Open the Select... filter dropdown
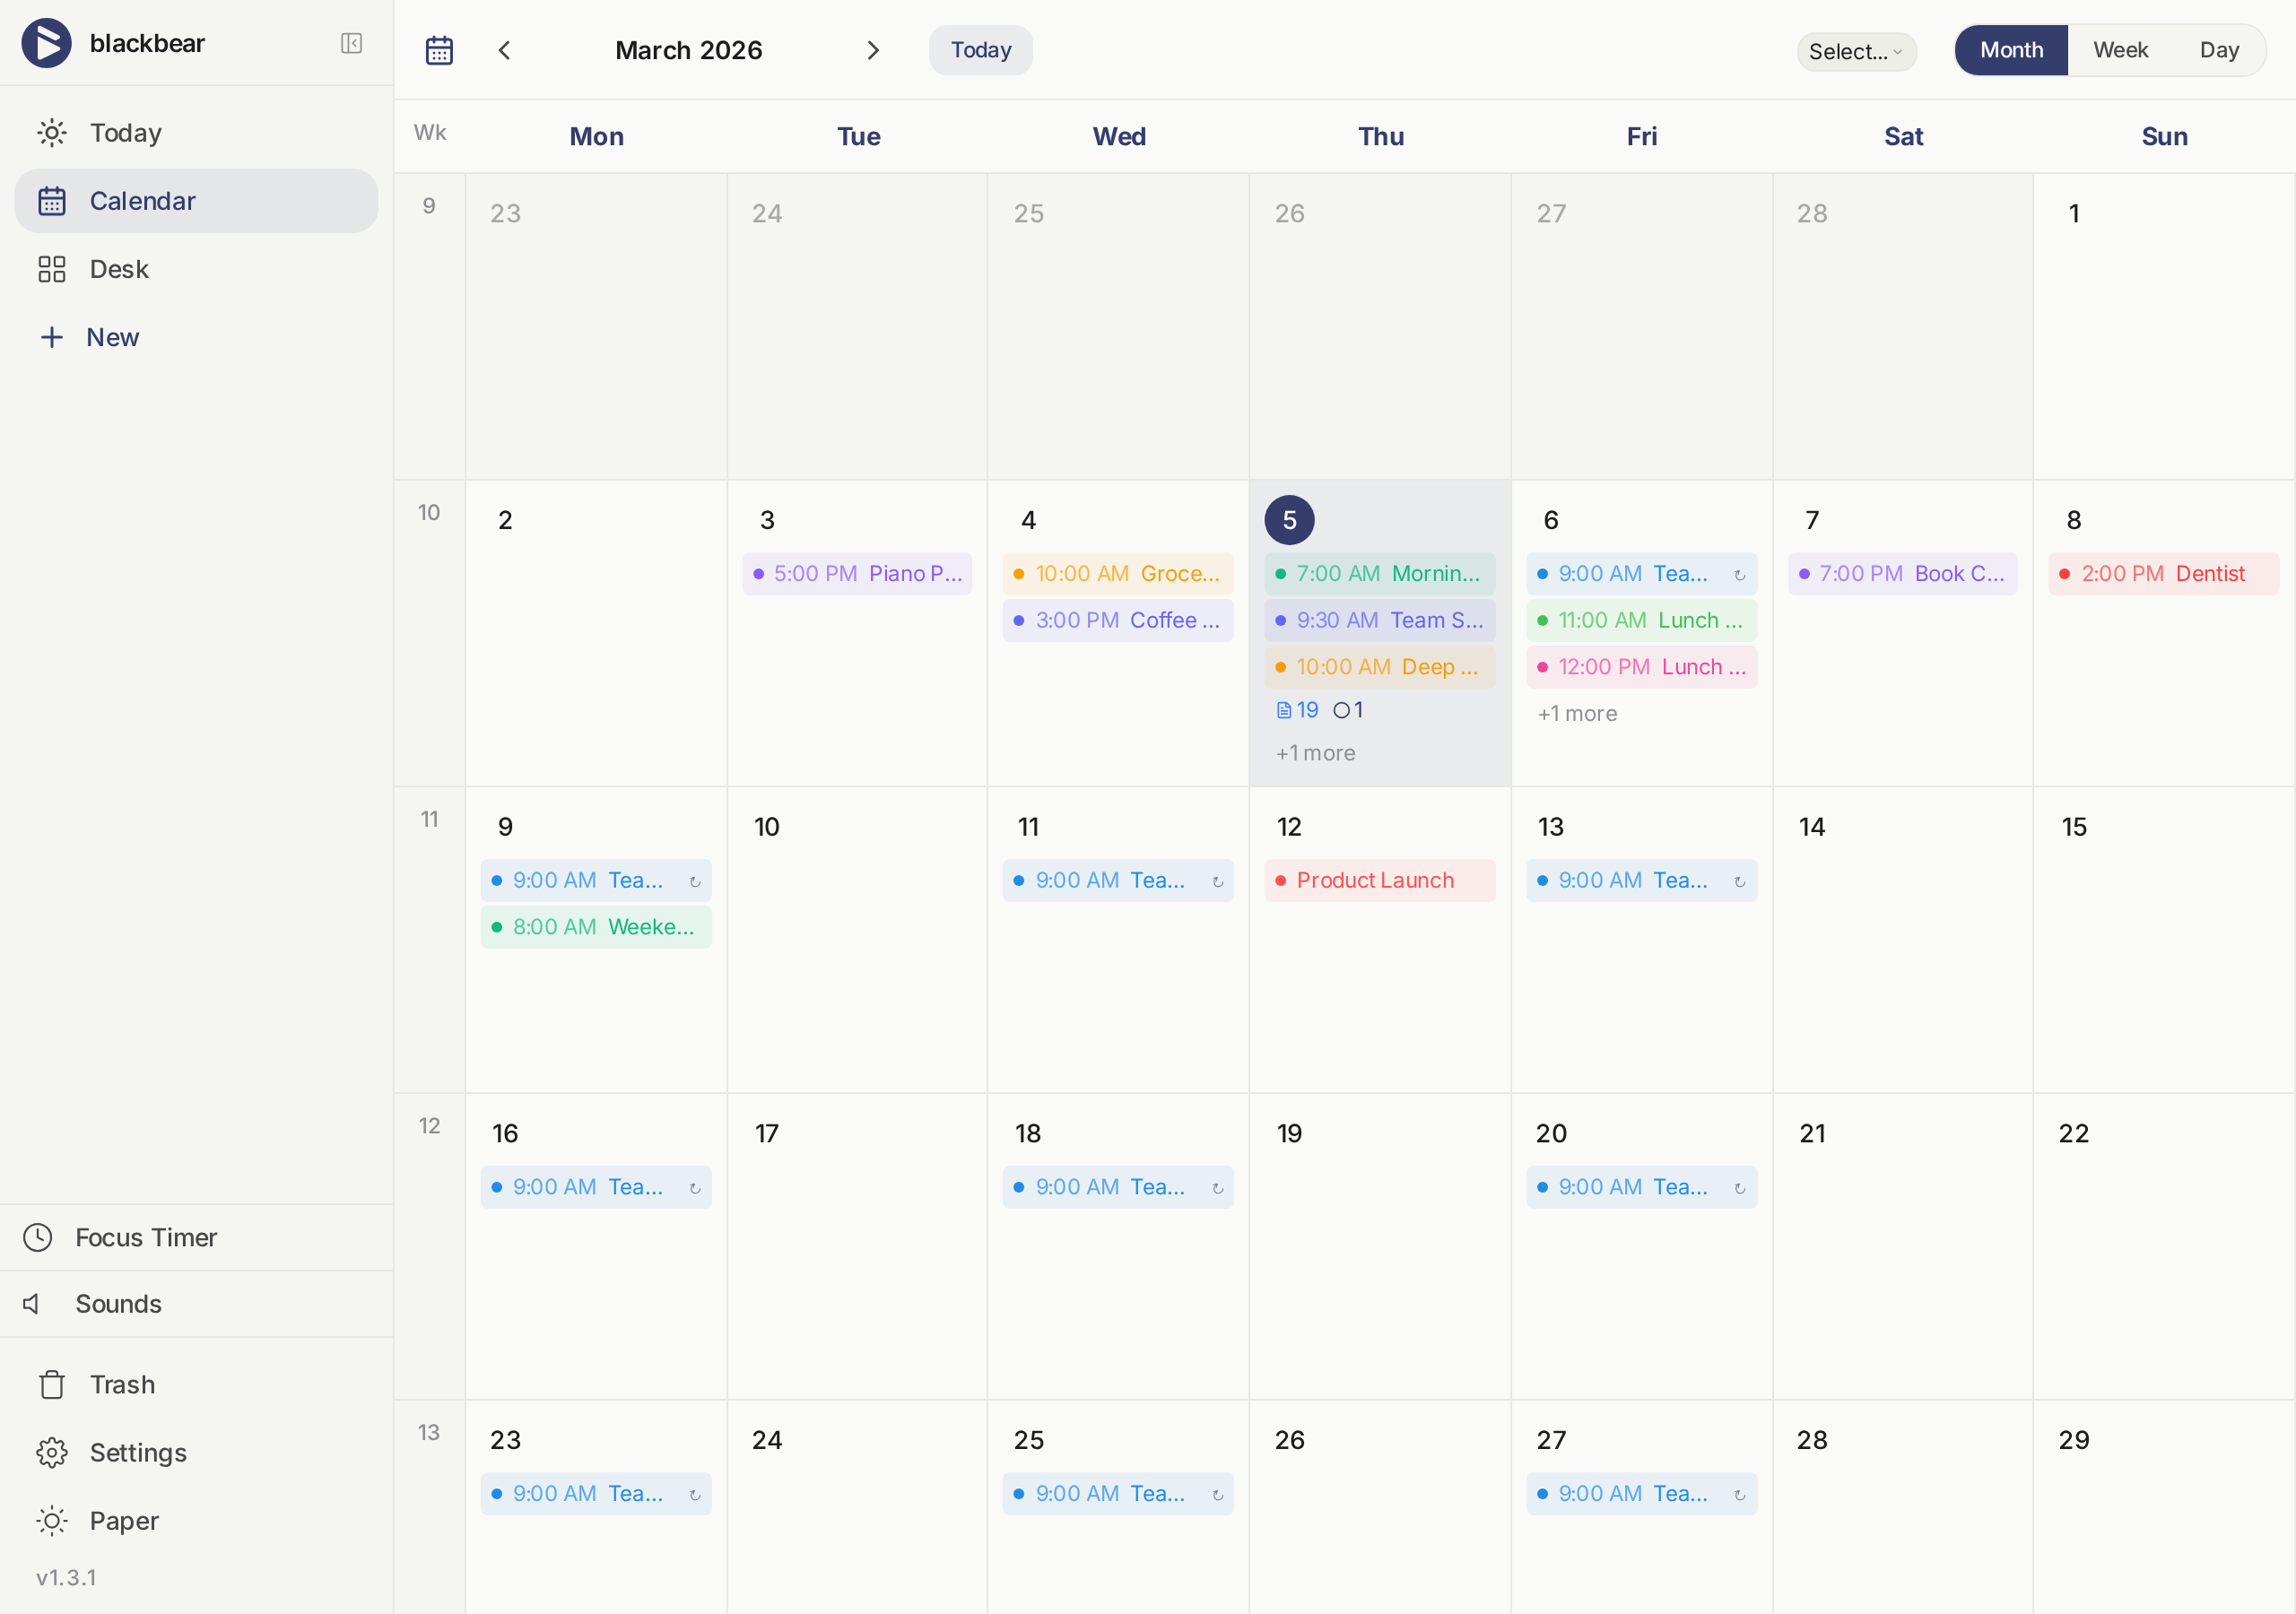The height and width of the screenshot is (1614, 2296). [x=1856, y=51]
